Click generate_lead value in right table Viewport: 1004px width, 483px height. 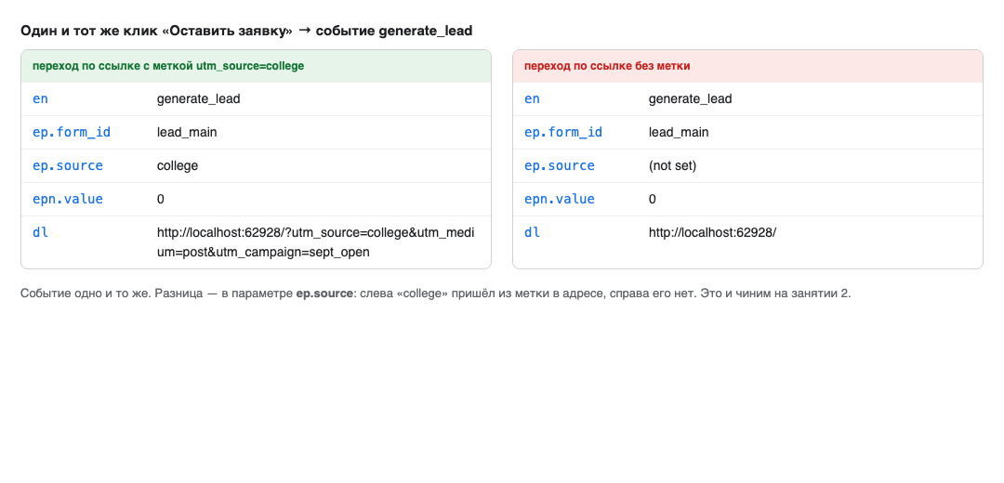click(690, 99)
